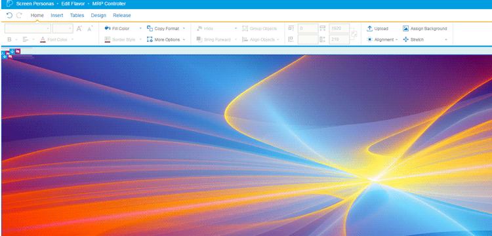The width and height of the screenshot is (492, 236).
Task: Go to the Release tab
Action: coord(122,15)
